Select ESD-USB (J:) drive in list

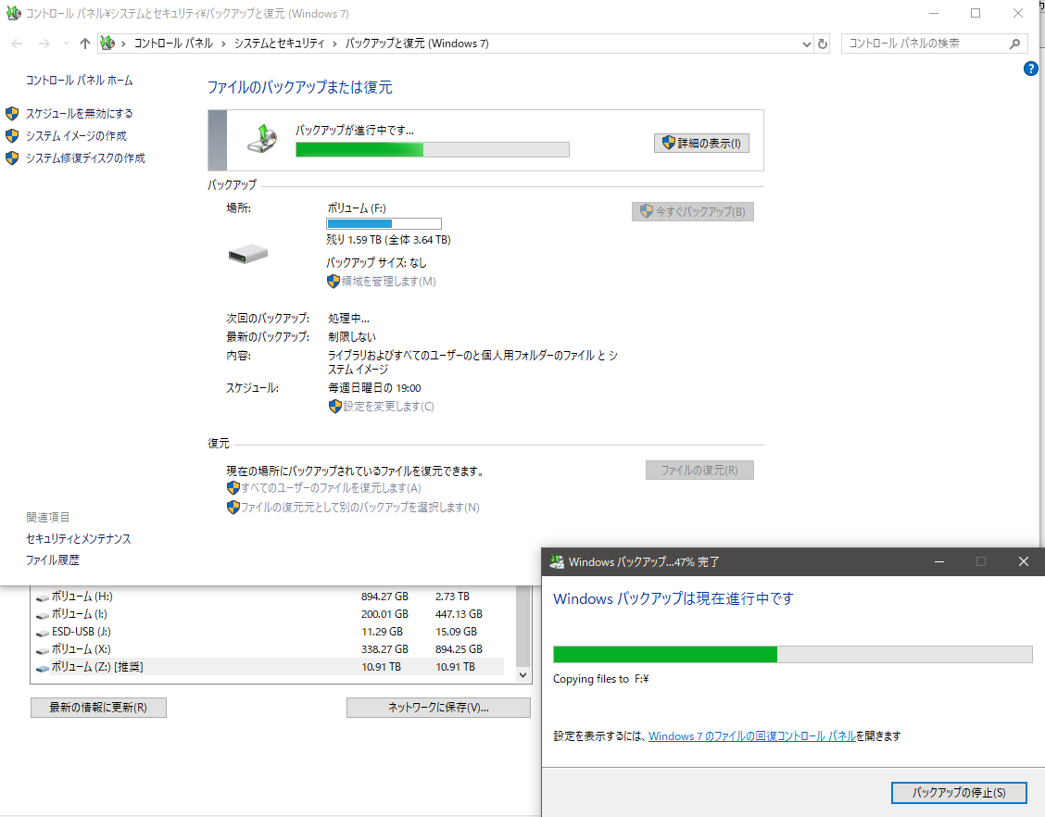point(82,632)
